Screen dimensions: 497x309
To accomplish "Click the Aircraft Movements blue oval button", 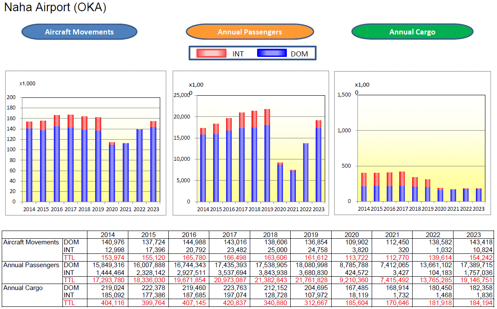I will click(79, 32).
